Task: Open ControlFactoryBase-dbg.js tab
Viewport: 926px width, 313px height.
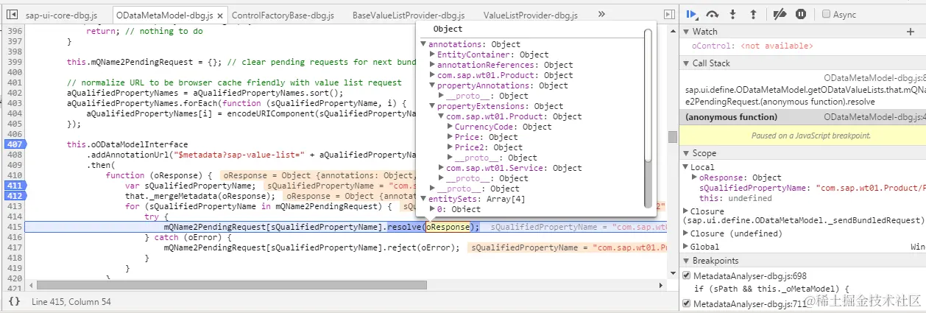Action: pyautogui.click(x=283, y=15)
